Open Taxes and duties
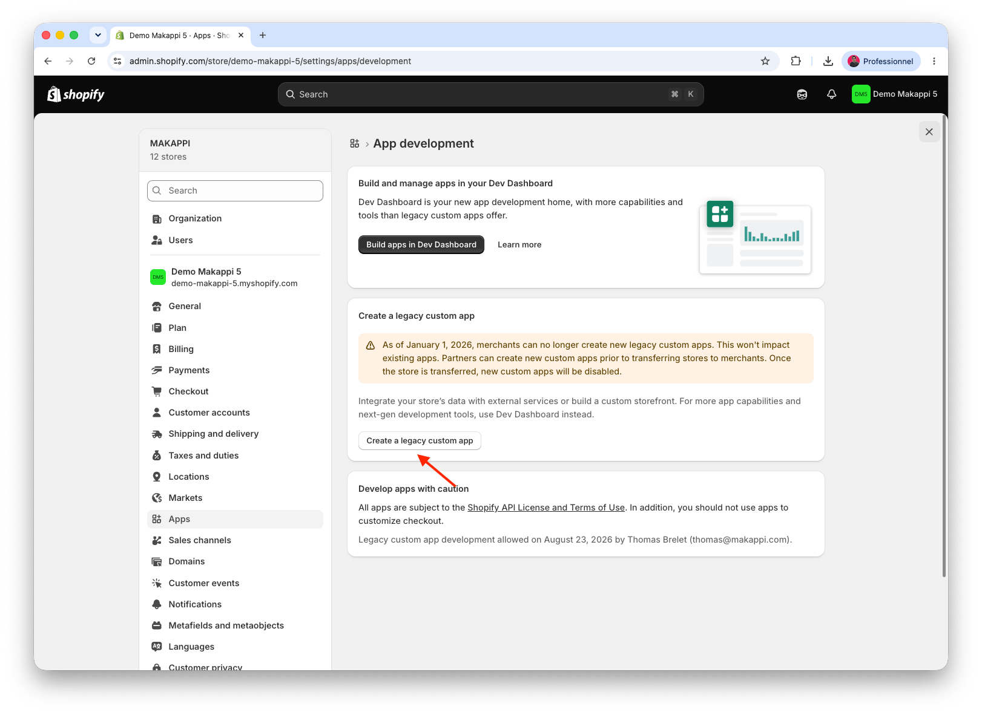 click(235, 455)
